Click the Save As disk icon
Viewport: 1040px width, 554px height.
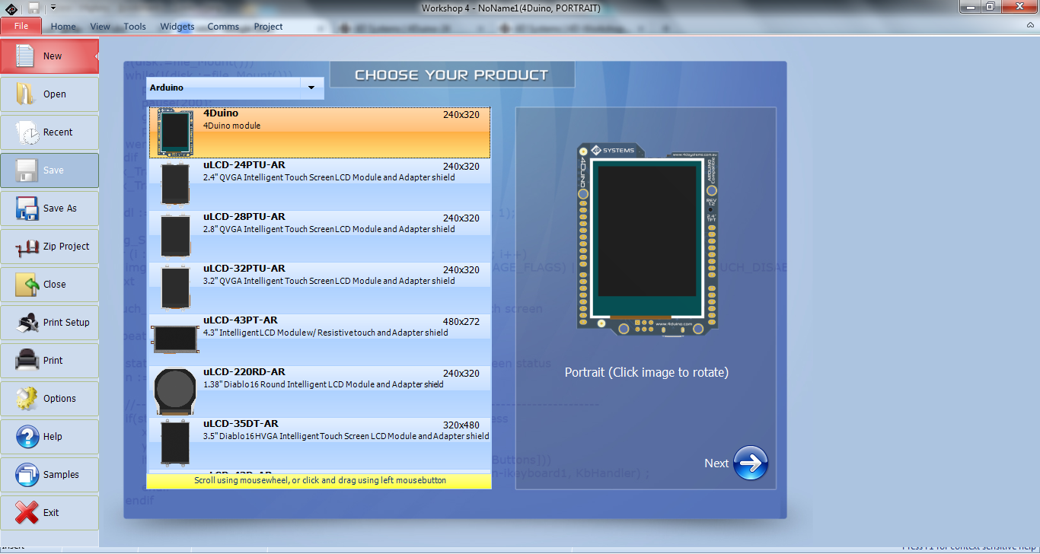tap(27, 209)
